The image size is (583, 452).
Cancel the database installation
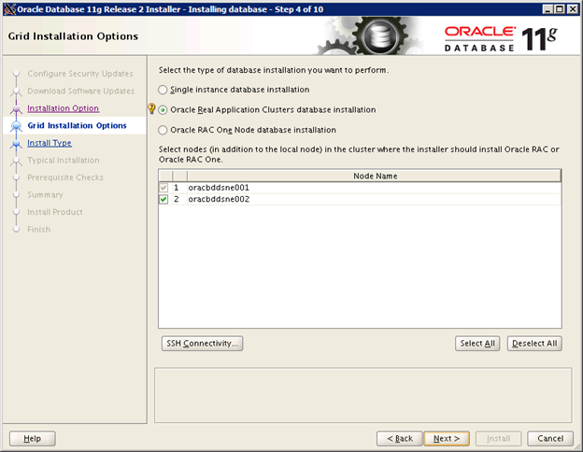550,439
